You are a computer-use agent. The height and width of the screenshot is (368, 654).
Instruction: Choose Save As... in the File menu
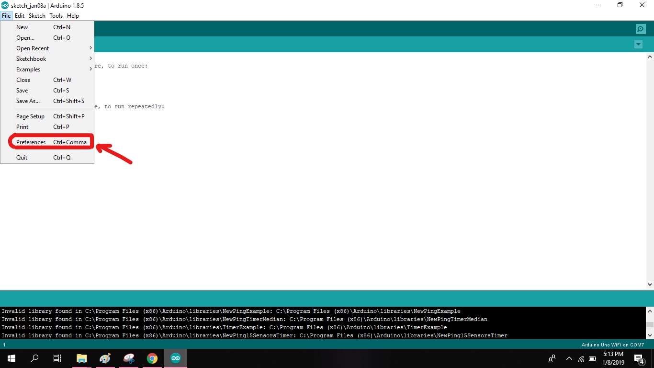pos(47,101)
